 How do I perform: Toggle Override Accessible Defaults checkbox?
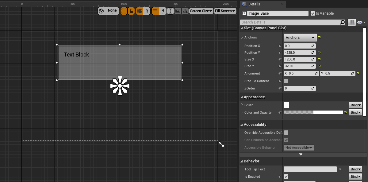[286, 133]
